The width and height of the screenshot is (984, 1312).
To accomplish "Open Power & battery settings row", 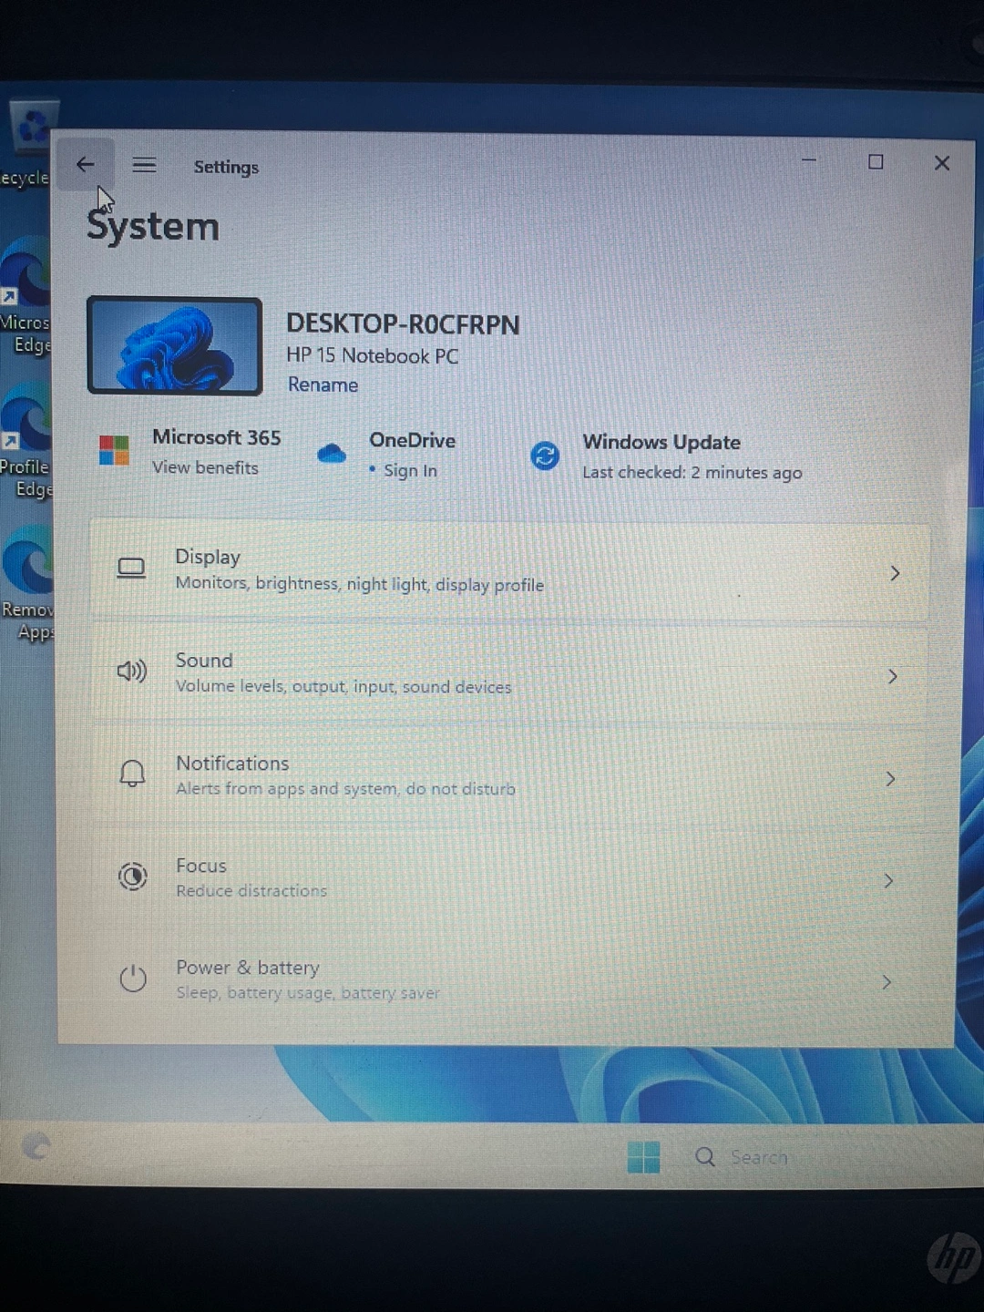I will pyautogui.click(x=506, y=979).
